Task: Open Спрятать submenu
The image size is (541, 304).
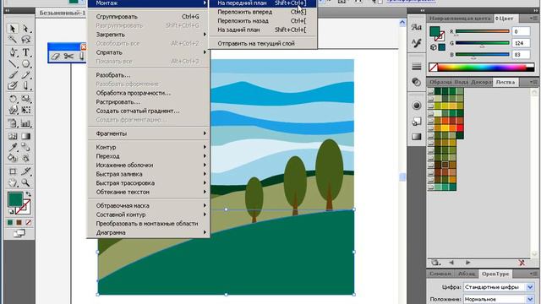Action: coord(149,52)
